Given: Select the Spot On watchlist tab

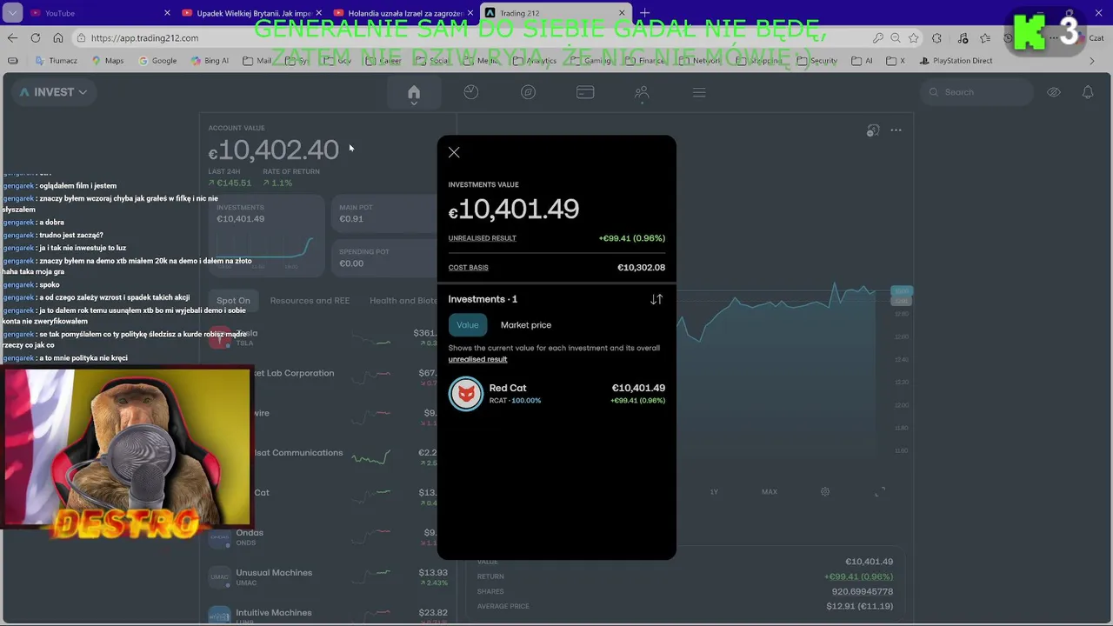Looking at the screenshot, I should click(x=233, y=301).
